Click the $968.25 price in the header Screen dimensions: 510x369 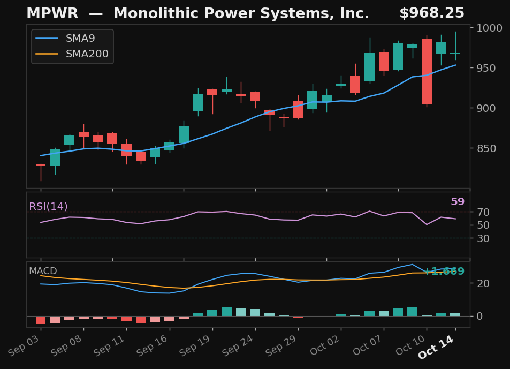pyautogui.click(x=432, y=13)
